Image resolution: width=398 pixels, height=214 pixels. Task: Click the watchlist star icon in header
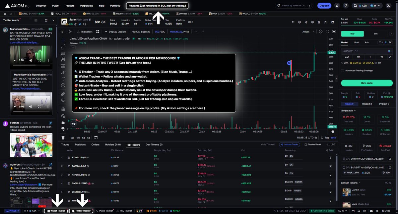337,6
